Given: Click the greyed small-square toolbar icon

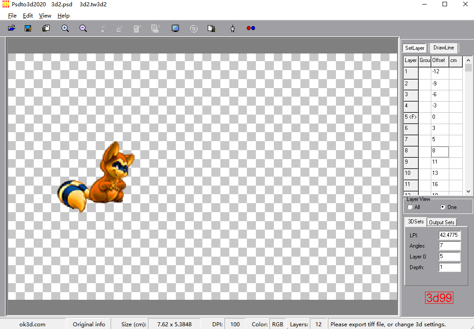Looking at the screenshot, I should 103,29.
